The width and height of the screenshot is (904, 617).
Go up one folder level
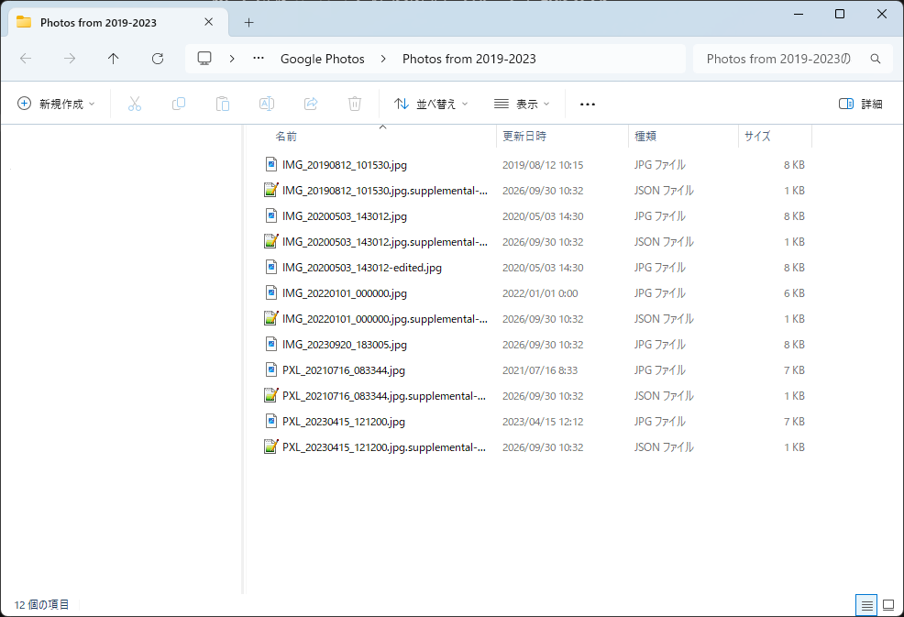tap(113, 59)
